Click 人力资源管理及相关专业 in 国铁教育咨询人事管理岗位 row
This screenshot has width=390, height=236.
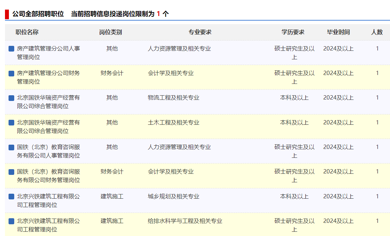pos(179,147)
